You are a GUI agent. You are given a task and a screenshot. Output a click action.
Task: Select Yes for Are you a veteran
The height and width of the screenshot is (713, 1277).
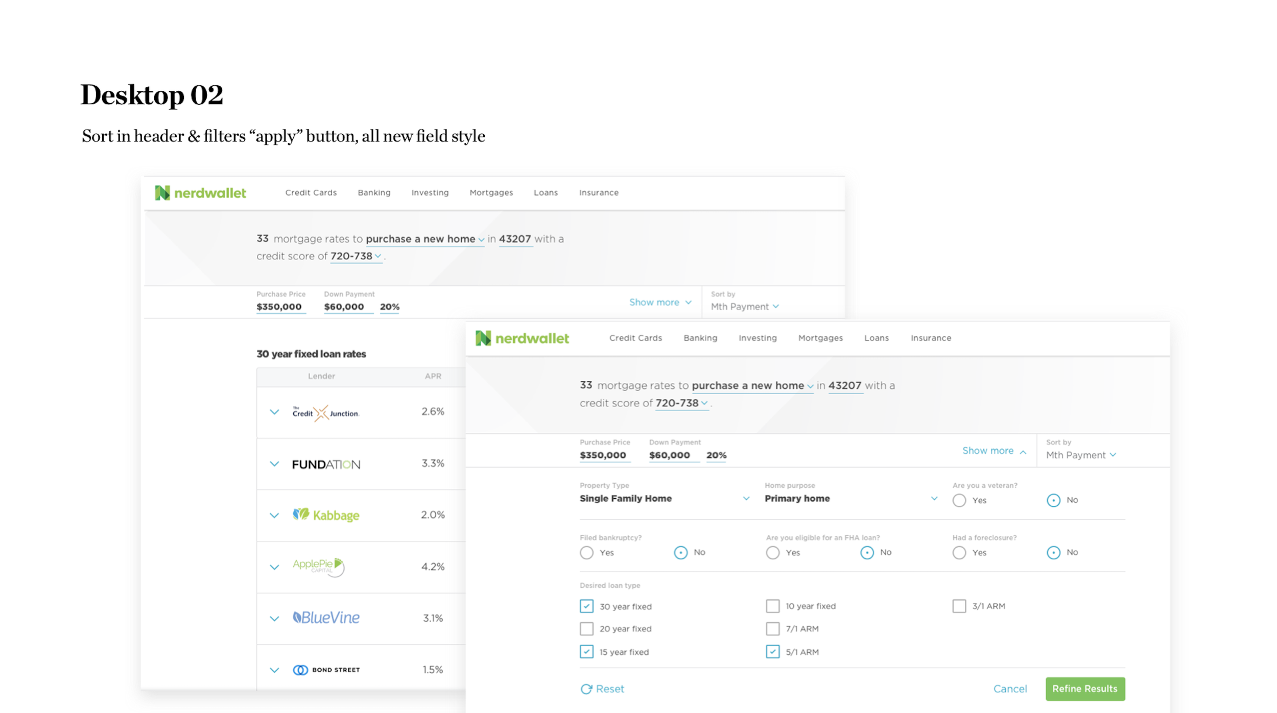(x=959, y=500)
